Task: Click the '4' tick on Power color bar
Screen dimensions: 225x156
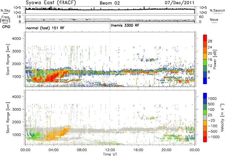Action: pyautogui.click(x=209, y=78)
